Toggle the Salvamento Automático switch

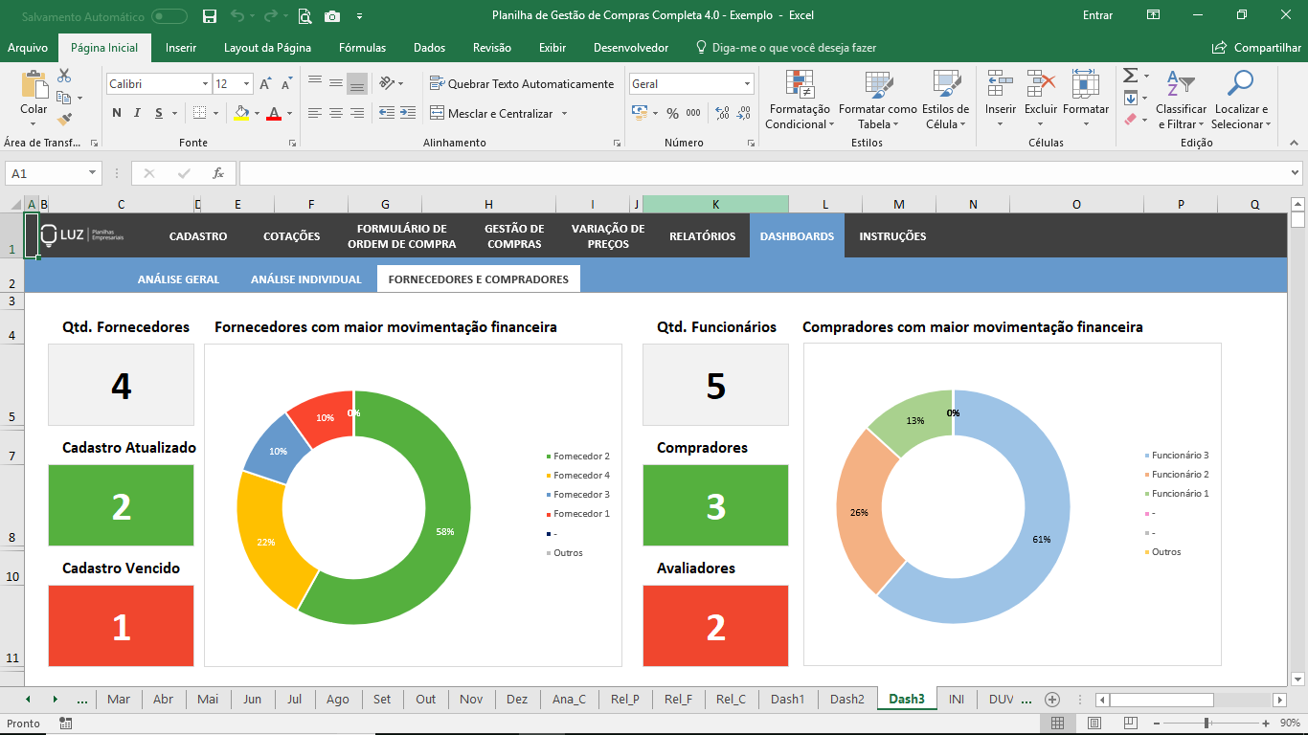click(169, 15)
